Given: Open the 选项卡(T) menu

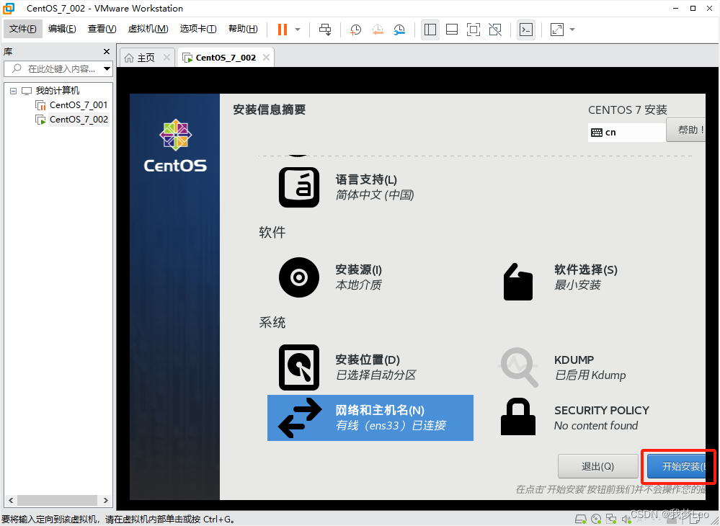Looking at the screenshot, I should coord(198,29).
